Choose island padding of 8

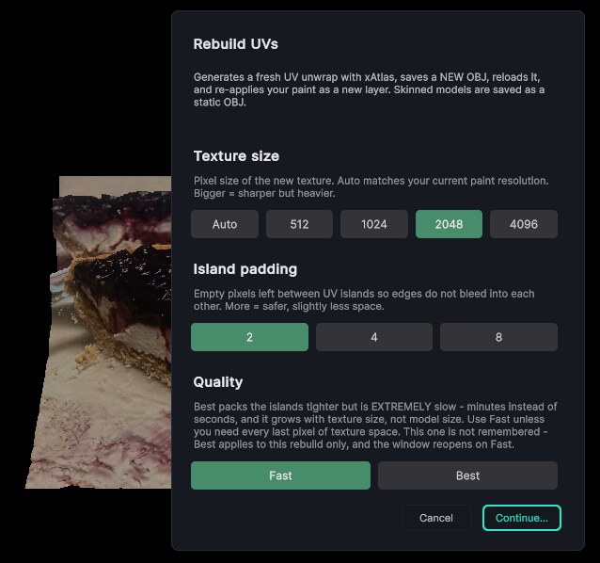[x=498, y=337]
